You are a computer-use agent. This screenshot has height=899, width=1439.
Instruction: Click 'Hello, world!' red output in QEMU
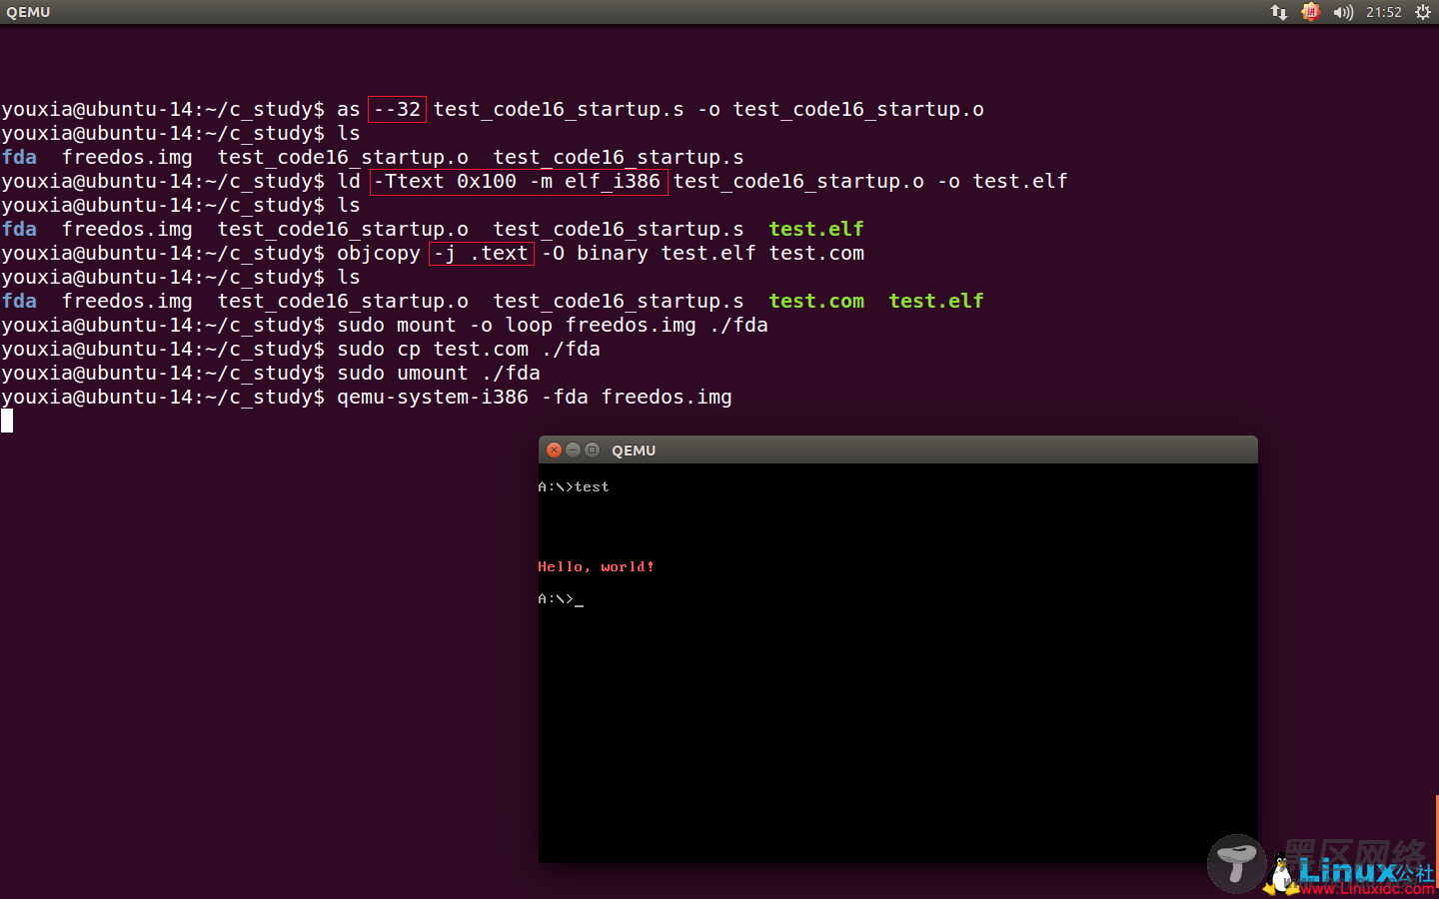pyautogui.click(x=596, y=566)
